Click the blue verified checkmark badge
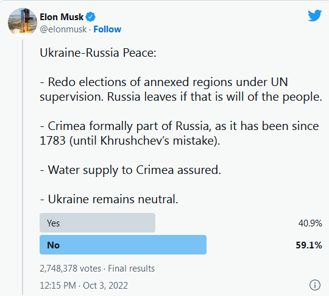This screenshot has width=329, height=296. (90, 17)
